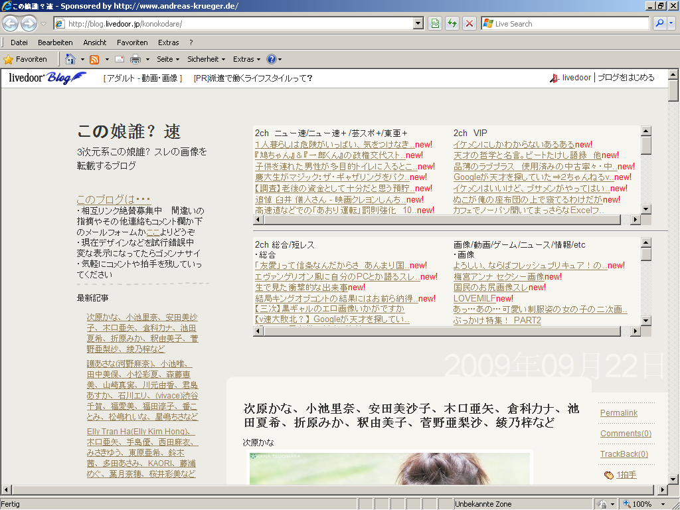Viewport: 680px width, 510px height.
Task: Open the TrackBack(0) link
Action: 624,454
